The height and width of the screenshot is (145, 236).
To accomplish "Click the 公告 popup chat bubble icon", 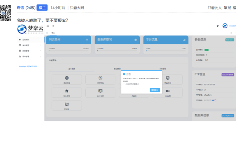I will pos(124,74).
